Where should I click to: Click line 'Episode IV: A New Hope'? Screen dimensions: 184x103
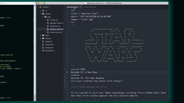click(x=84, y=72)
